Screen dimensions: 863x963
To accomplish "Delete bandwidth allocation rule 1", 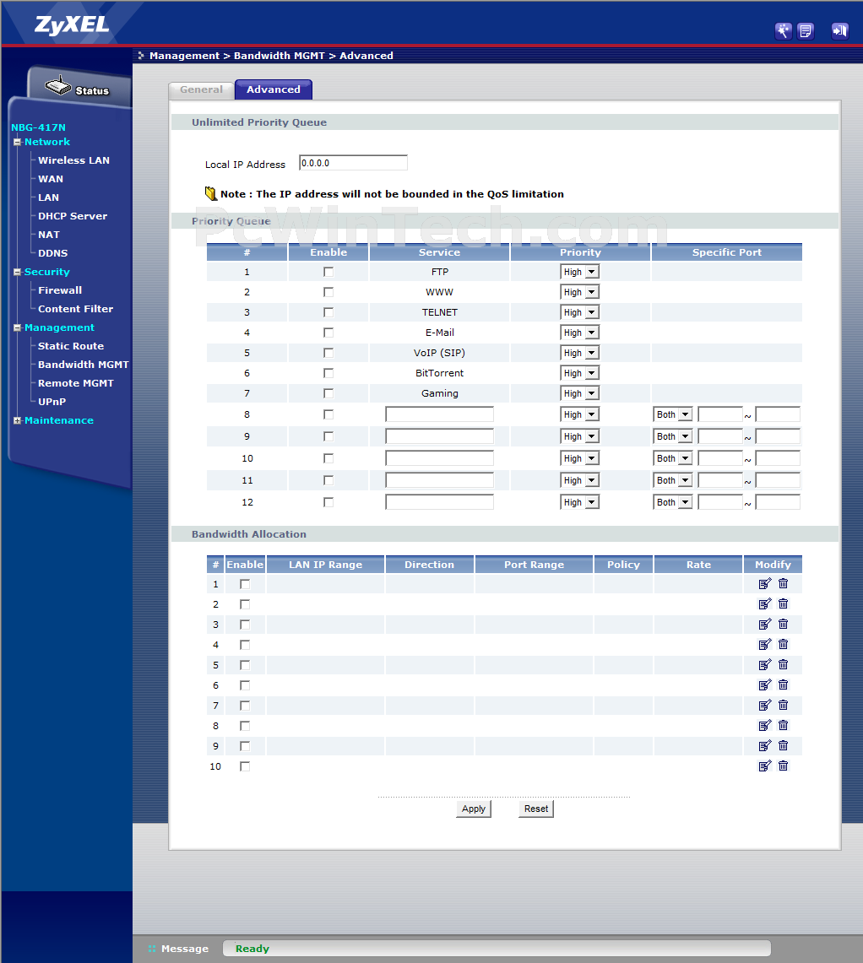I will (783, 583).
